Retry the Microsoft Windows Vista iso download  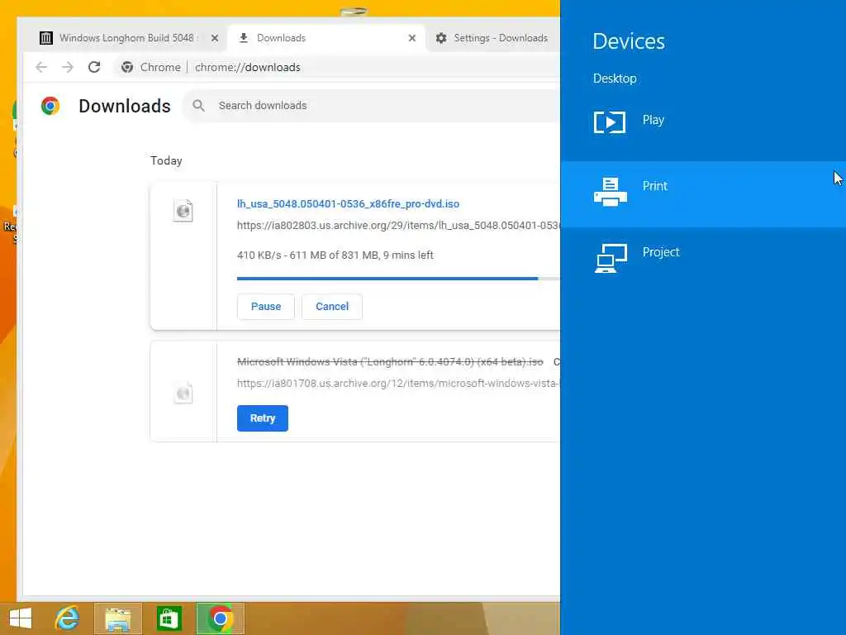point(262,418)
